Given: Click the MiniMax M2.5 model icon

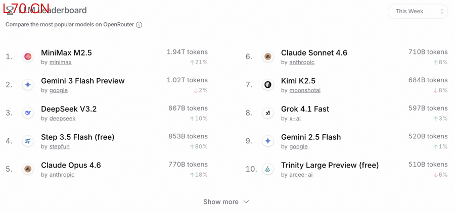Looking at the screenshot, I should (x=28, y=57).
